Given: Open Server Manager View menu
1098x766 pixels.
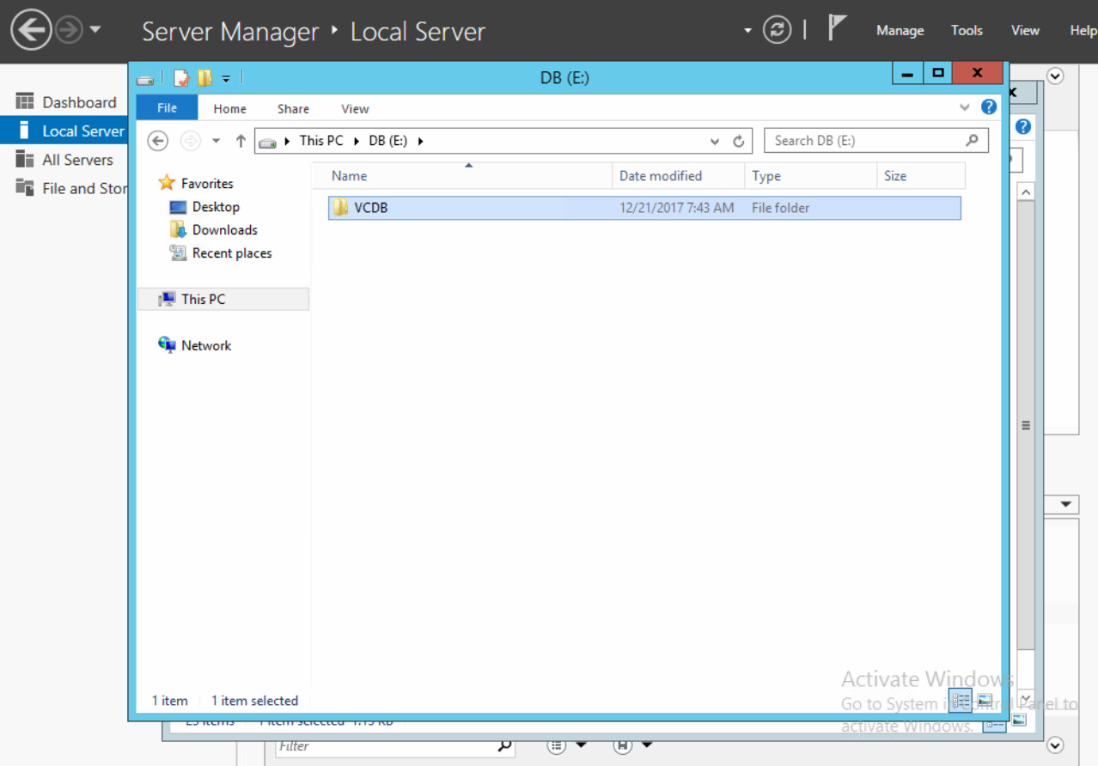Looking at the screenshot, I should (x=1025, y=31).
